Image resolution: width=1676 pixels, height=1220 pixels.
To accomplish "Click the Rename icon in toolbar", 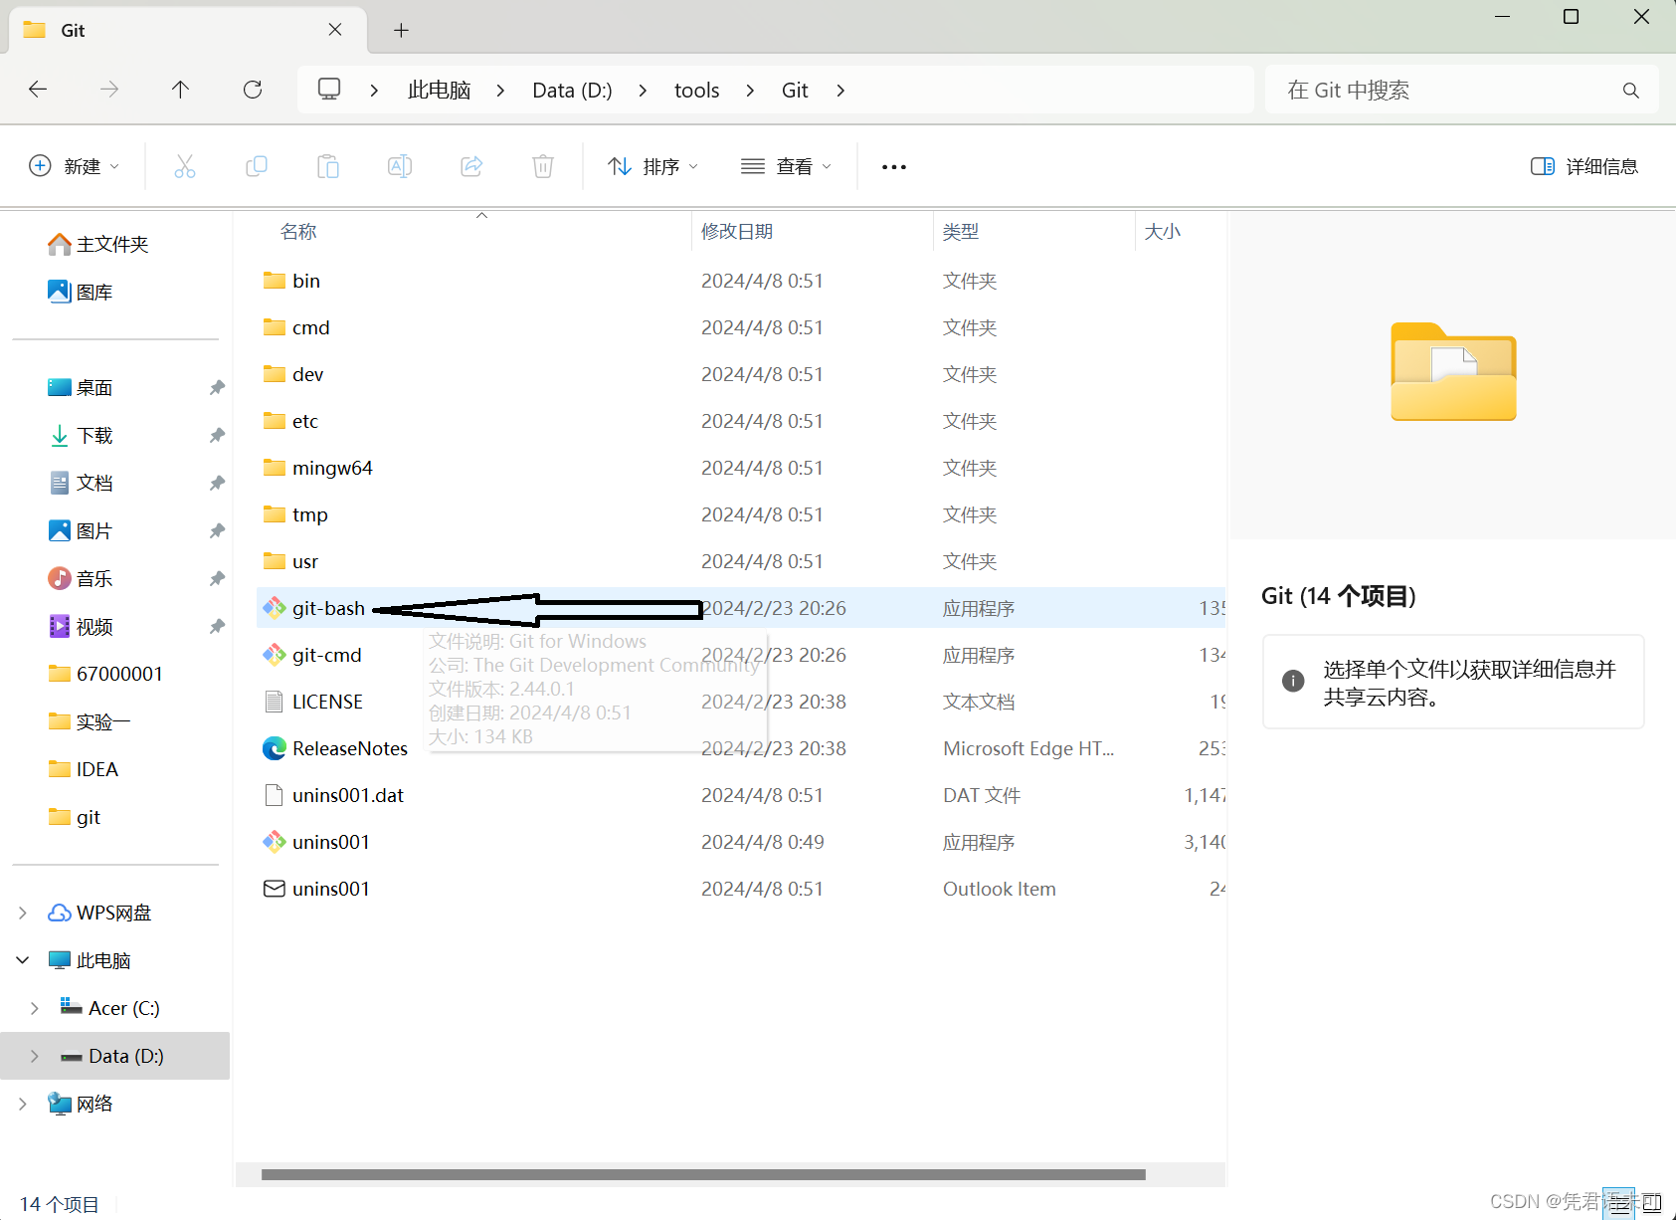I will [x=400, y=166].
